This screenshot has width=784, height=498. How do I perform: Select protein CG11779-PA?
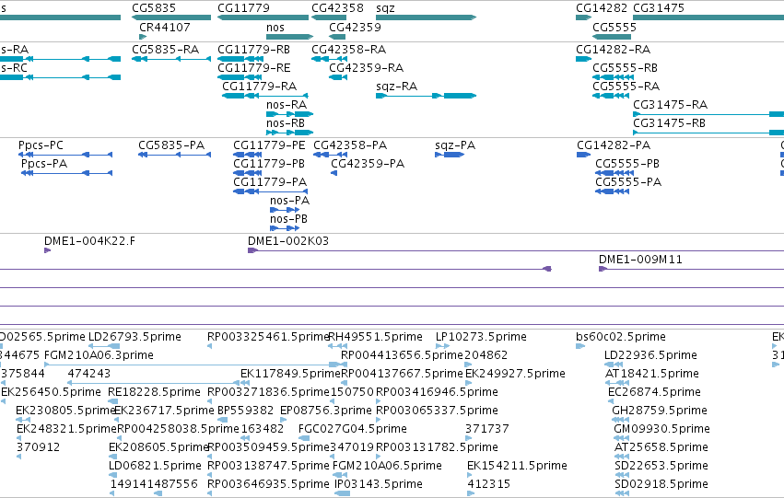tap(271, 191)
